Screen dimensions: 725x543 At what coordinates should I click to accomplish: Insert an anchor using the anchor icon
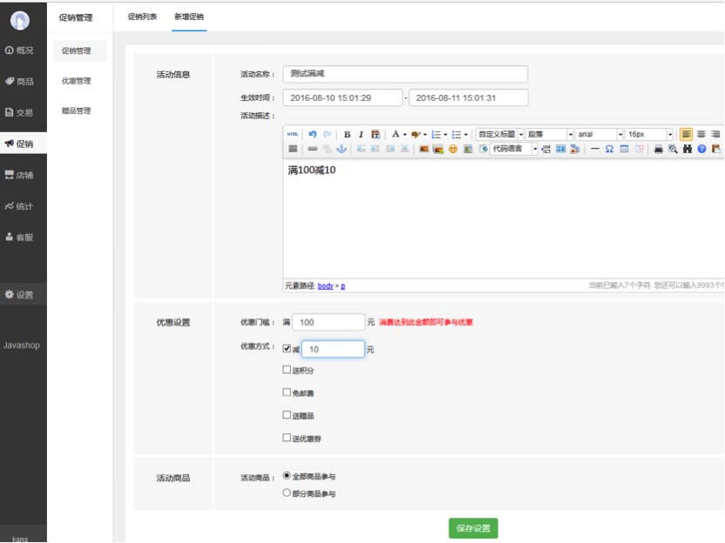tap(342, 150)
